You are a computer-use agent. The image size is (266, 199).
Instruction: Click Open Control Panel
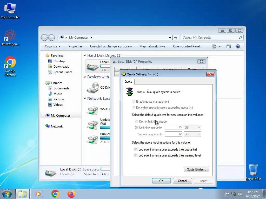pos(187,46)
